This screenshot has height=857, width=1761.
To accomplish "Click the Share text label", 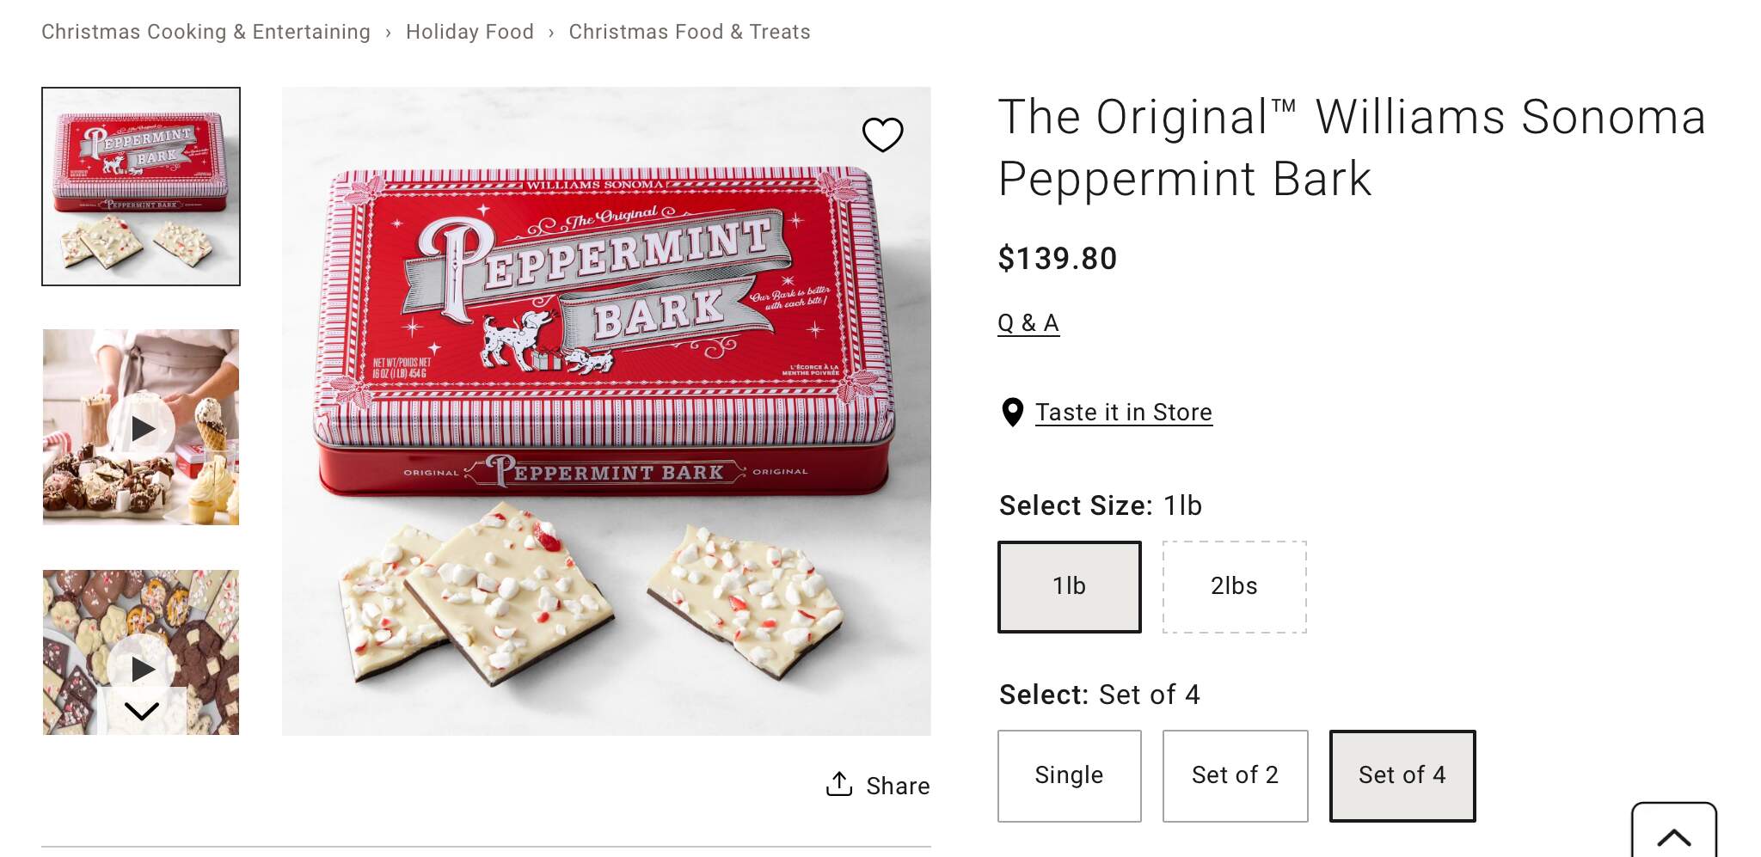I will click(x=898, y=786).
